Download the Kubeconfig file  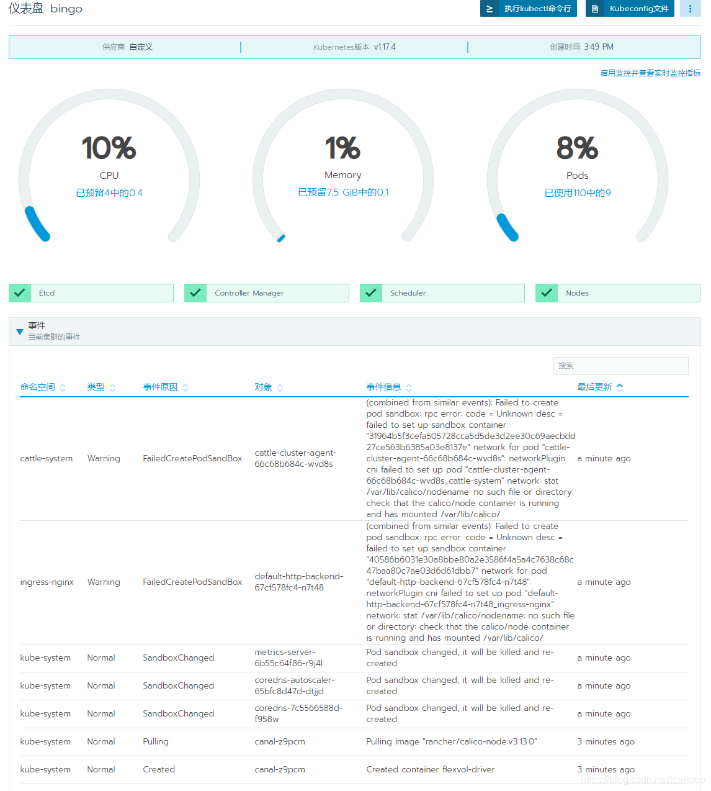point(630,9)
